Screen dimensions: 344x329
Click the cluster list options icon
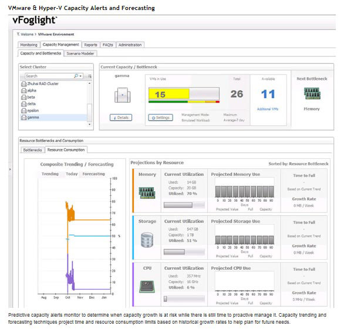90,76
